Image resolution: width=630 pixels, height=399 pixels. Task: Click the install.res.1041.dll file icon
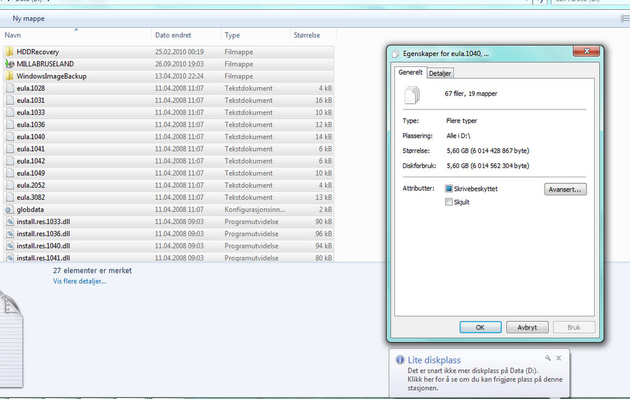tap(10, 258)
